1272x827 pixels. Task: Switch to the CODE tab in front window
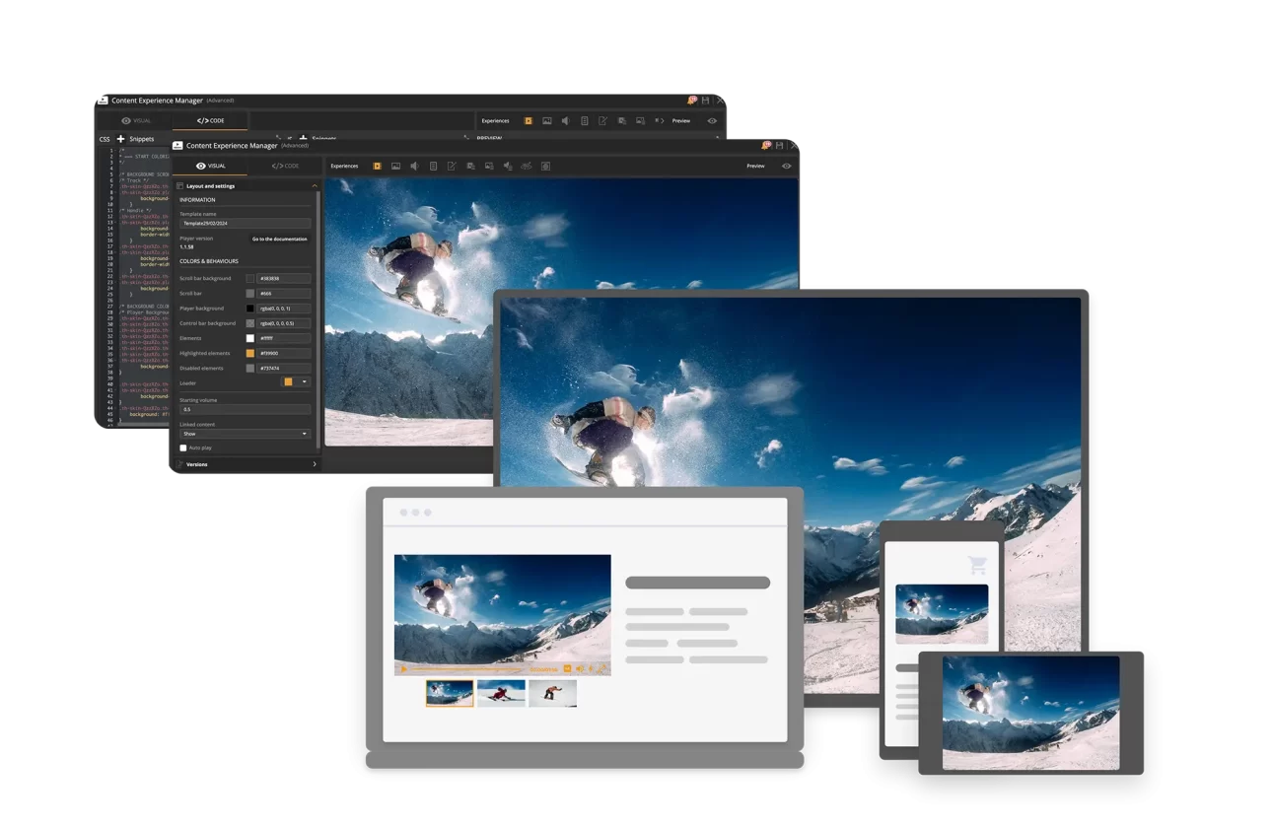tap(285, 166)
